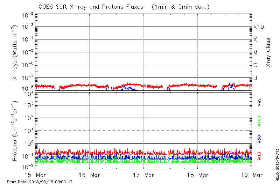
Task: Click the 'Start Date: 2018/03/15 00:00 UT' text
Action: coord(40,182)
